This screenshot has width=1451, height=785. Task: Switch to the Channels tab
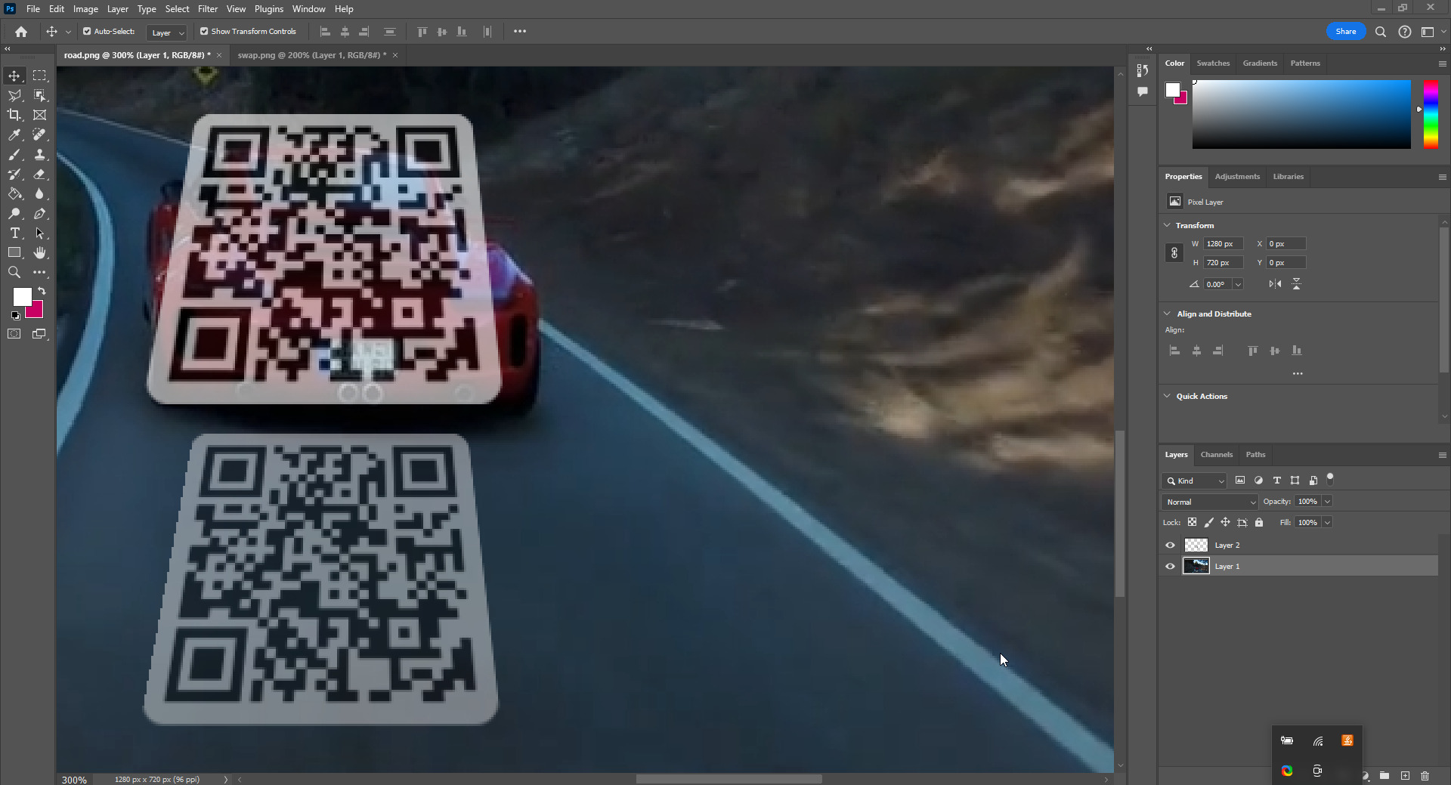pyautogui.click(x=1216, y=455)
